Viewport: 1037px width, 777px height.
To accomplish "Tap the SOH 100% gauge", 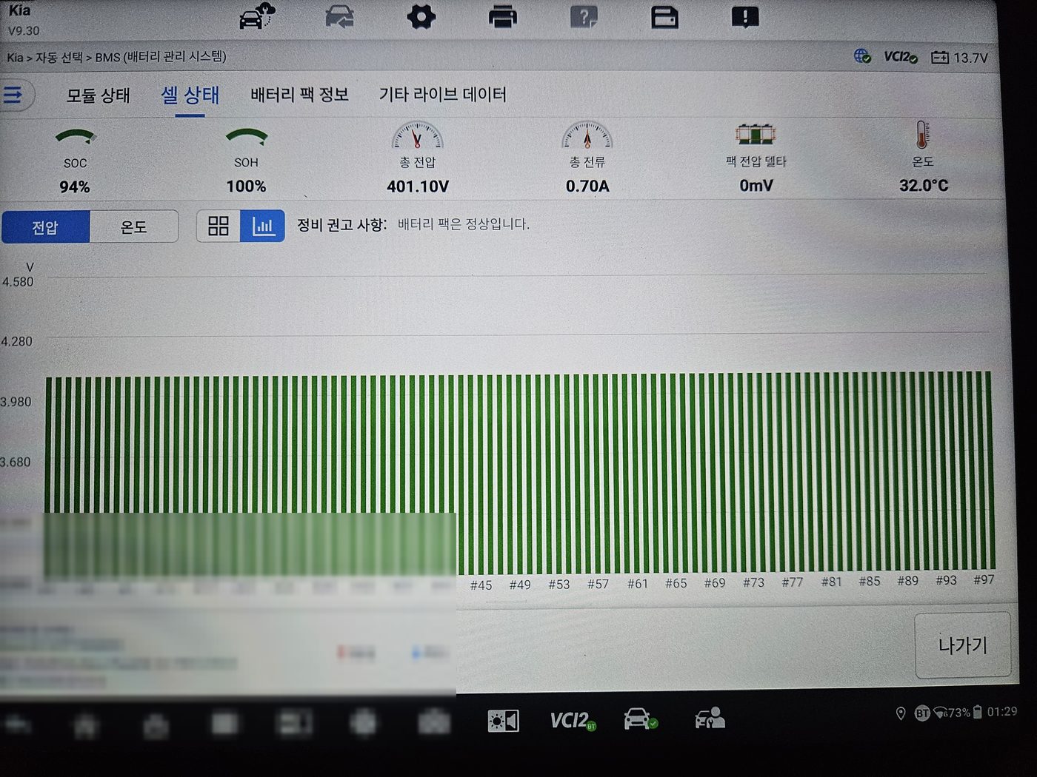I will (x=246, y=161).
